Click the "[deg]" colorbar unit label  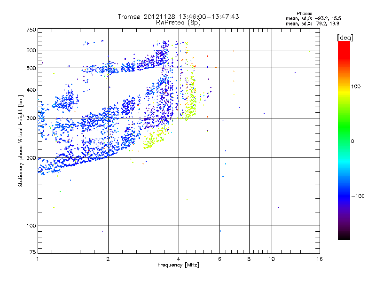pyautogui.click(x=345, y=38)
